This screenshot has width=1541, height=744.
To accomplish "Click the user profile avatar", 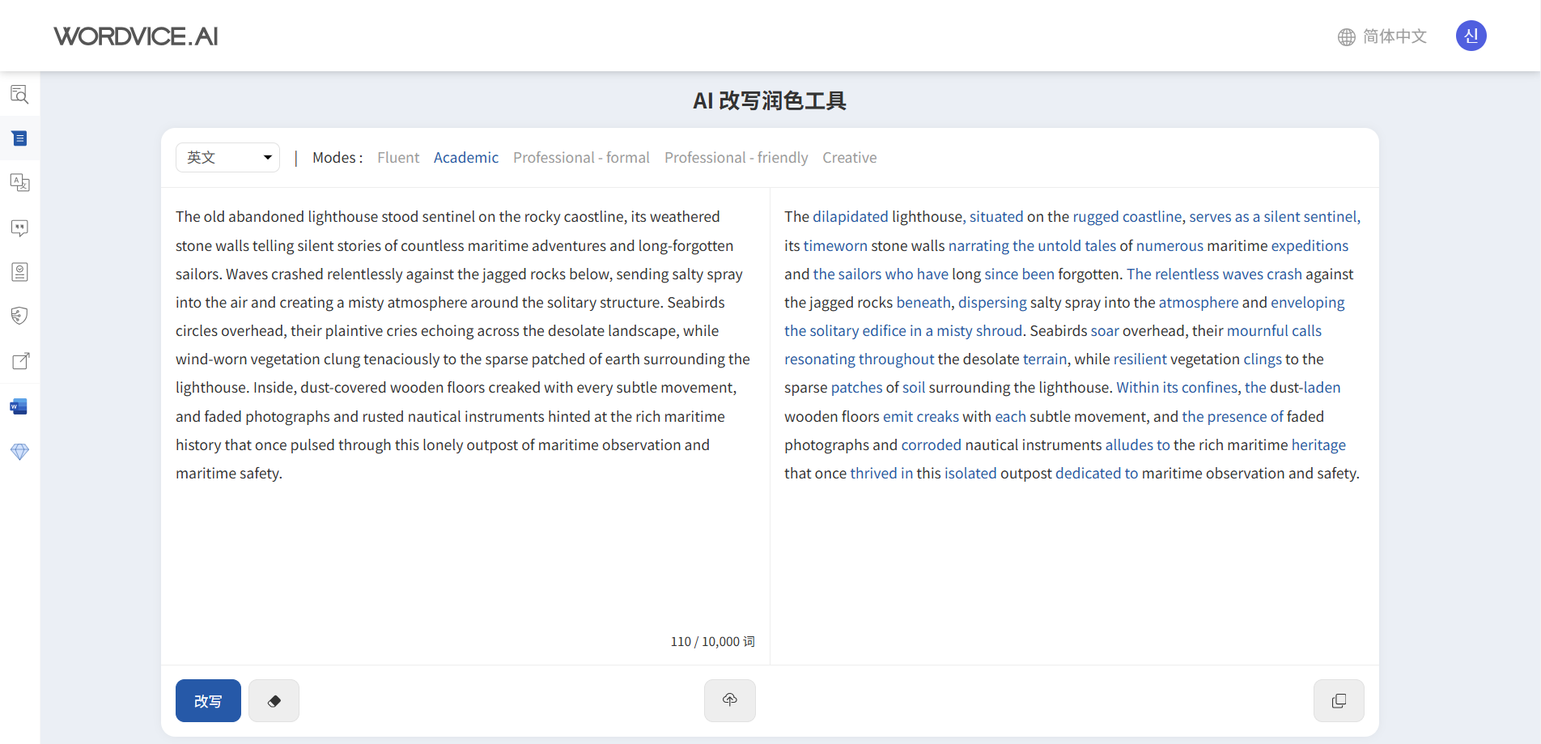I will pyautogui.click(x=1471, y=36).
